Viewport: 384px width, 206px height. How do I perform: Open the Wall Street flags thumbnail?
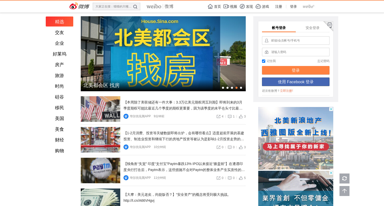point(100,109)
